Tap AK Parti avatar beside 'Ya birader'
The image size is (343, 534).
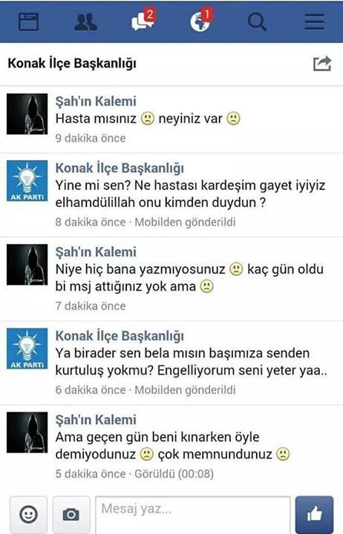point(27,349)
